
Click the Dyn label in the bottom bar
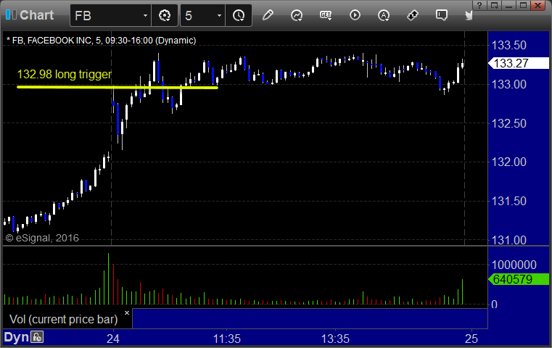(16, 337)
